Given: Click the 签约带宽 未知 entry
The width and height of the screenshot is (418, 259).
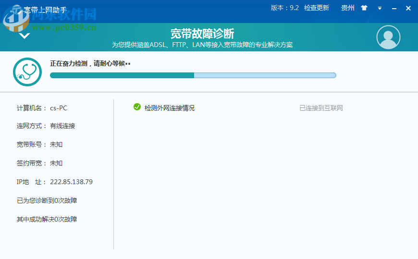Looking at the screenshot, I should point(39,163).
